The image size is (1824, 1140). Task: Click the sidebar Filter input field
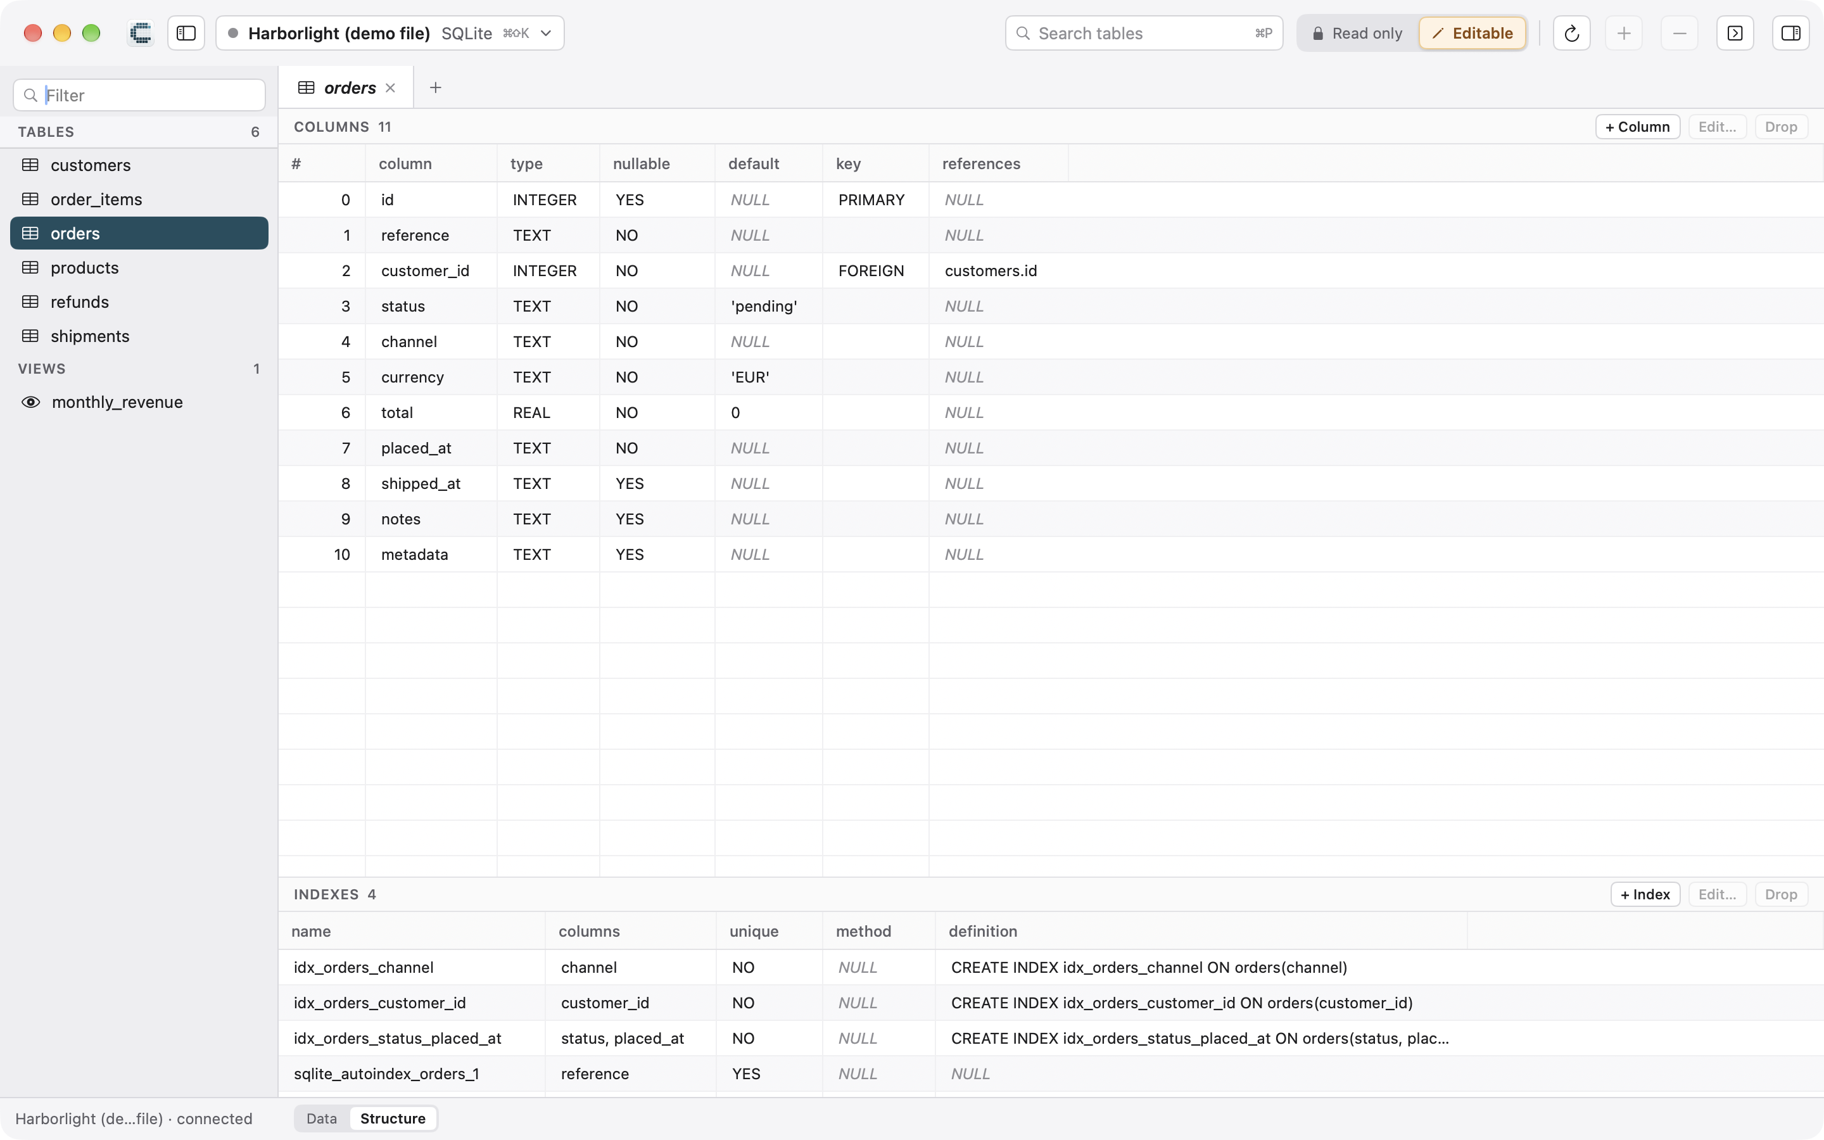point(139,95)
